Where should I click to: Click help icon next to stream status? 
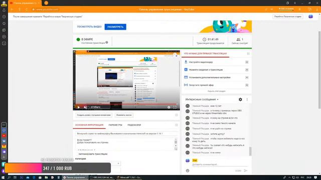[107, 42]
